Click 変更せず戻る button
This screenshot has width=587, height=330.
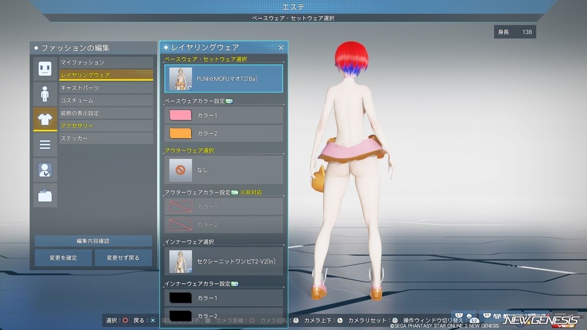tap(123, 258)
